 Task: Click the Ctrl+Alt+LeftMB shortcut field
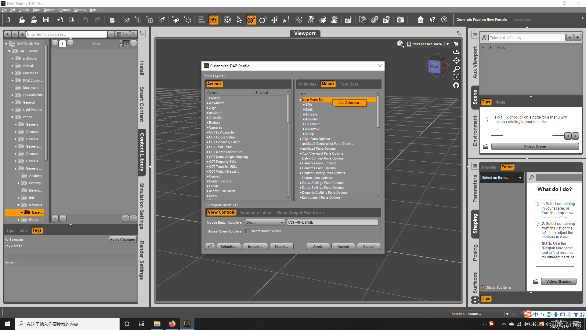tap(333, 222)
